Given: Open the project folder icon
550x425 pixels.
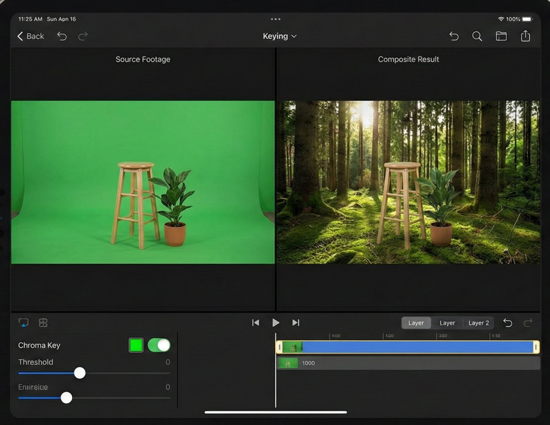Looking at the screenshot, I should [x=501, y=37].
